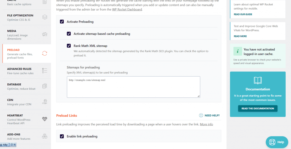
Task: Toggle Activate sitemap-based cache preloading checkbox
Action: 69,34
